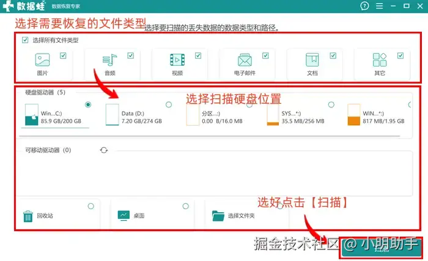Select the SYS 256 MB partition radio button
Viewport: 428px width, 261px height.
click(331, 104)
